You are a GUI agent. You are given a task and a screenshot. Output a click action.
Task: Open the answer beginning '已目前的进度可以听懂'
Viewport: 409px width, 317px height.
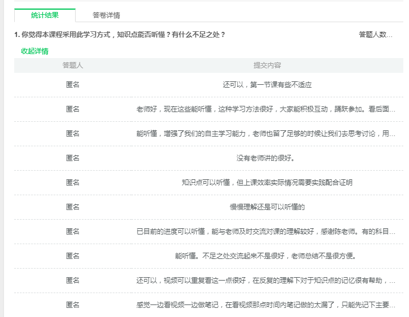[x=266, y=232]
